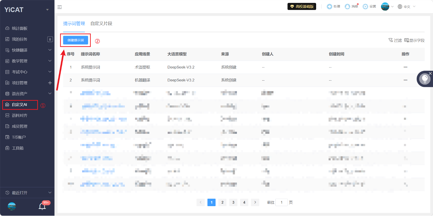
Task: Click 系统提示词 in row 1
Action: pos(91,67)
